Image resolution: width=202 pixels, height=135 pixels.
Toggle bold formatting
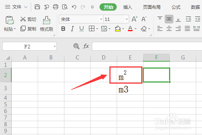pyautogui.click(x=63, y=29)
